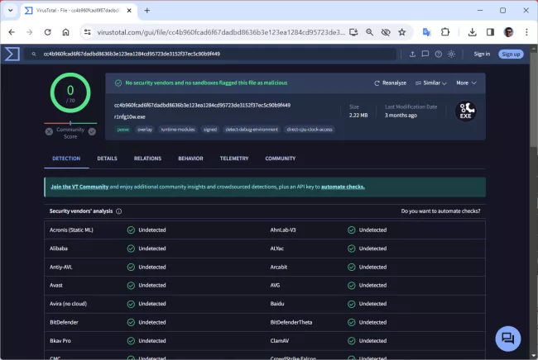Open browser zoom magnifier icon
This screenshot has width=538, height=360.
369,32
